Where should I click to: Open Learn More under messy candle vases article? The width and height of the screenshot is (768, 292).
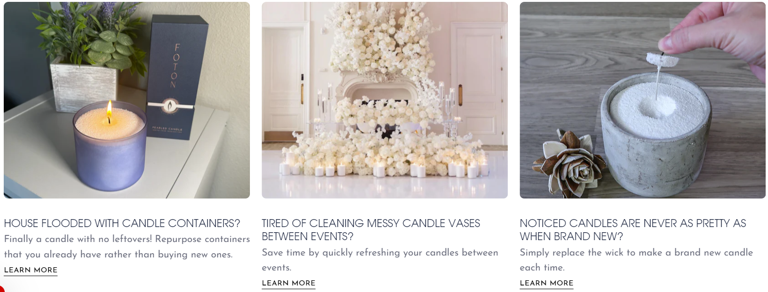click(x=289, y=283)
